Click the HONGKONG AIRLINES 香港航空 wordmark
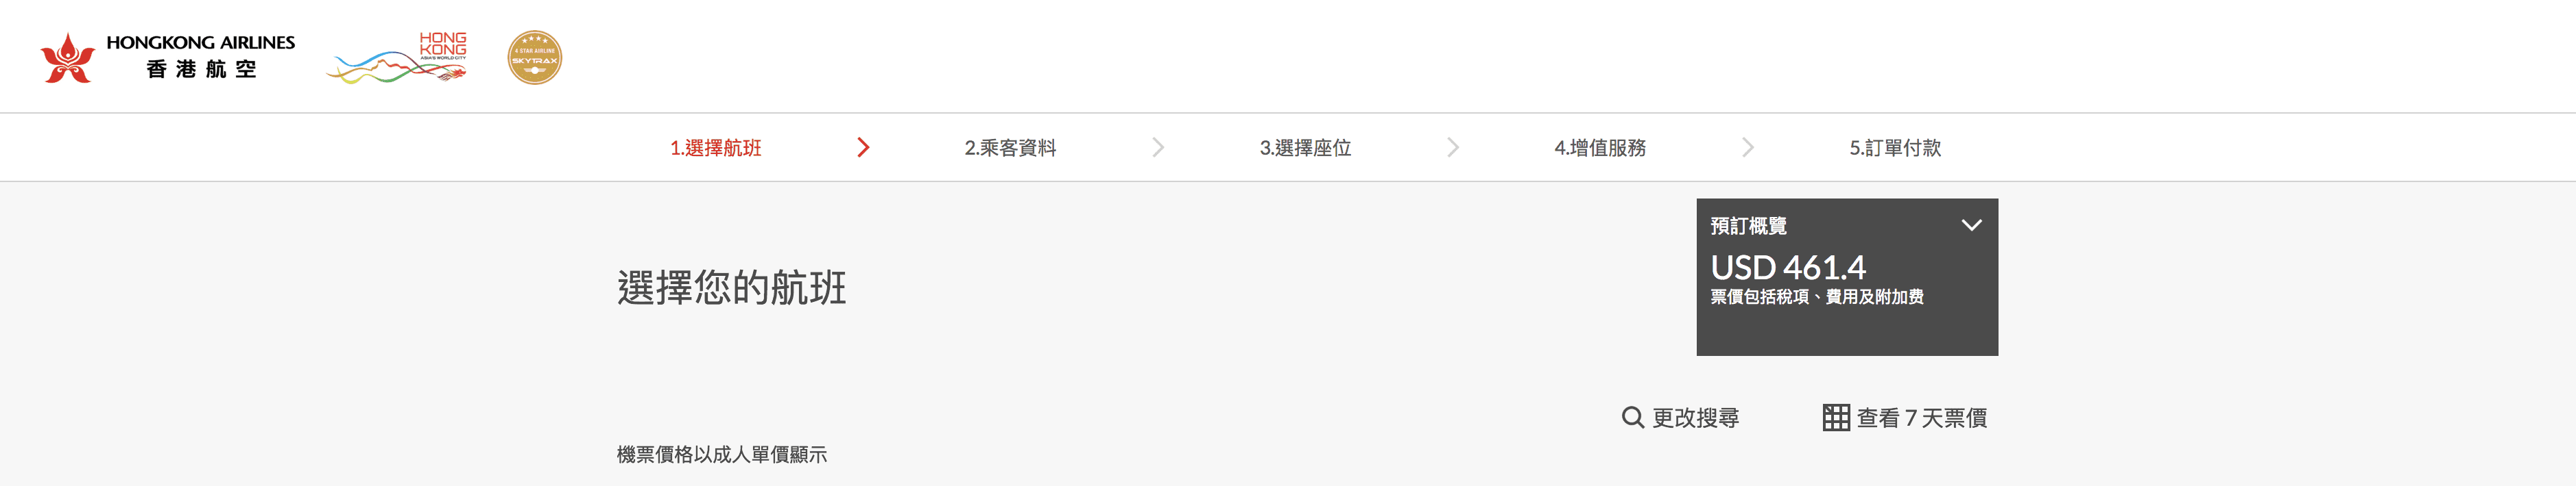This screenshot has width=2576, height=486. (201, 56)
